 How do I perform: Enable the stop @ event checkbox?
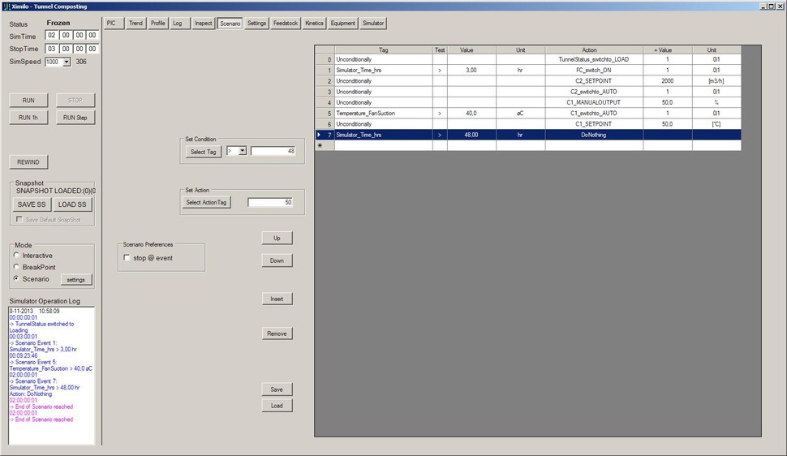click(127, 258)
